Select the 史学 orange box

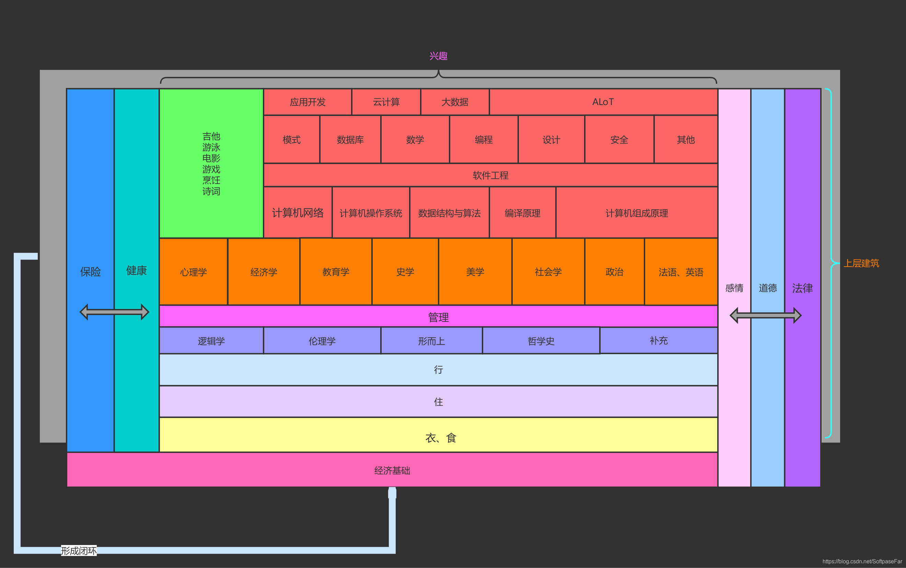pyautogui.click(x=405, y=271)
